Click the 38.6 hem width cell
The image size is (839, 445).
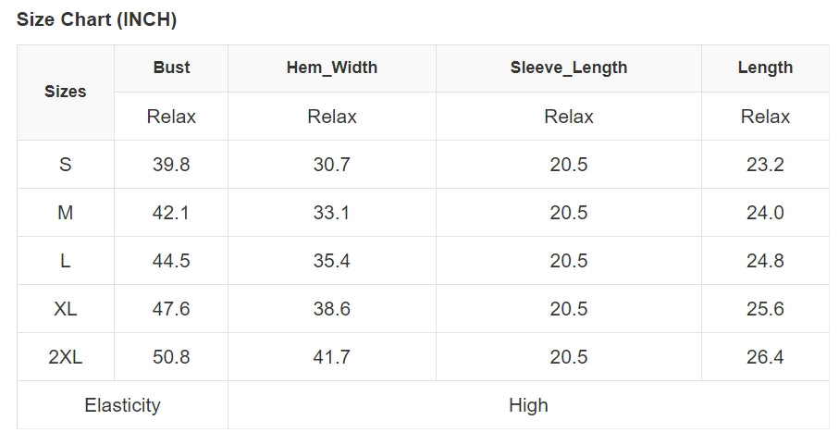[x=332, y=309]
